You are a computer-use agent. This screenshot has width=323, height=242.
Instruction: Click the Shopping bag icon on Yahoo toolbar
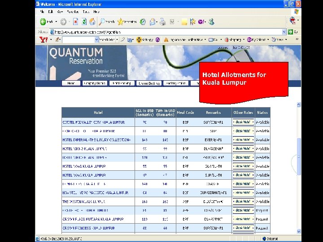point(227,40)
